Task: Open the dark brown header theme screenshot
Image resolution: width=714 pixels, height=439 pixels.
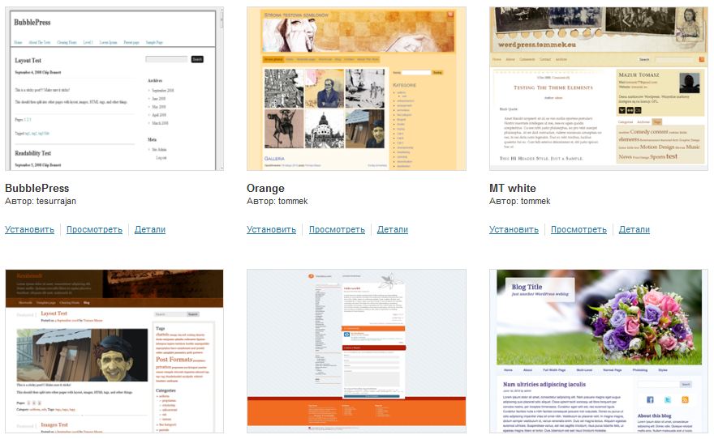Action: [114, 352]
